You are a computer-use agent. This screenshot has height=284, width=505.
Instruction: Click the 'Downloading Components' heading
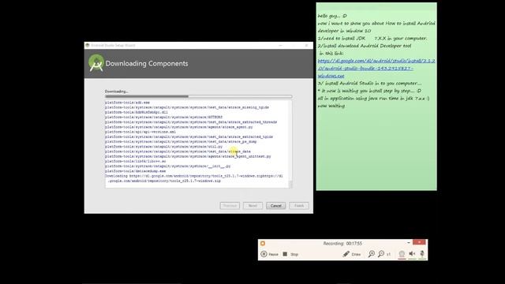click(x=147, y=63)
